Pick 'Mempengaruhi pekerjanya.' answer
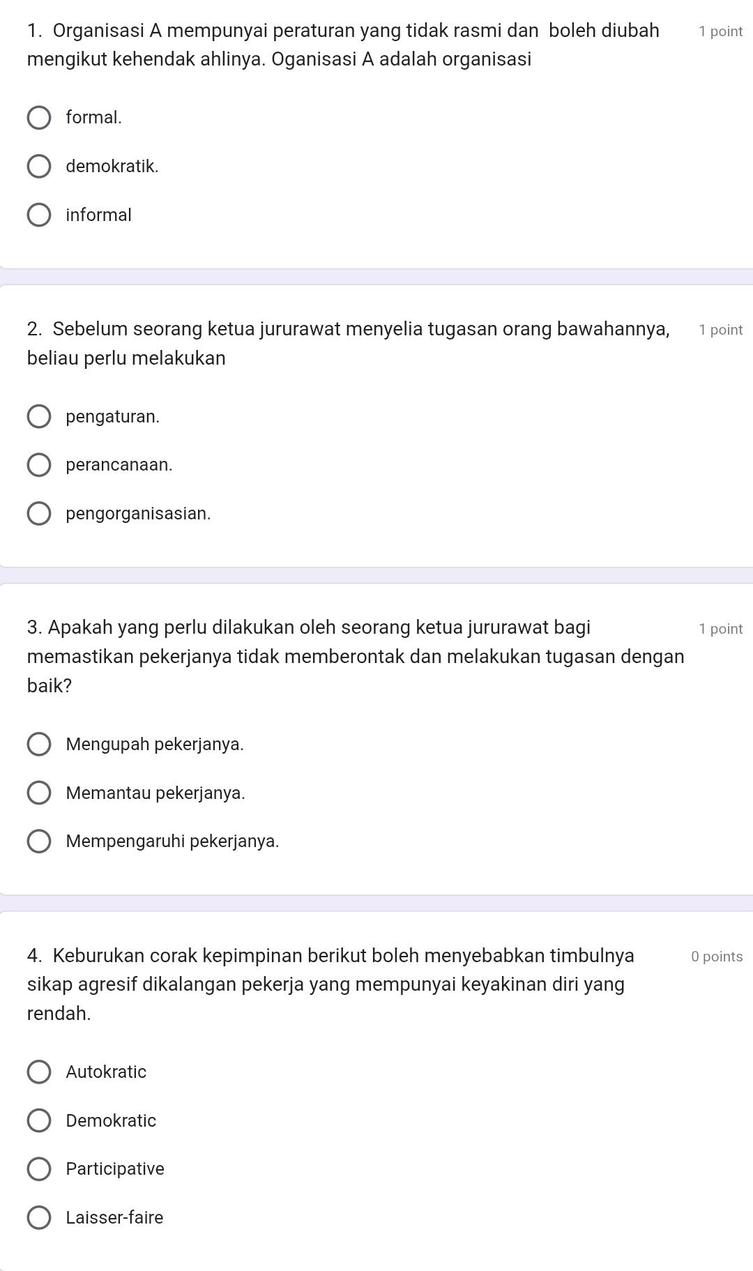The image size is (753, 1271). (x=39, y=842)
